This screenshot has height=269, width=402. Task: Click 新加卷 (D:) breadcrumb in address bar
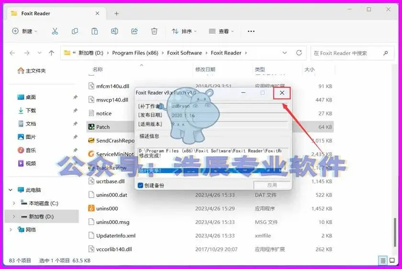point(91,53)
